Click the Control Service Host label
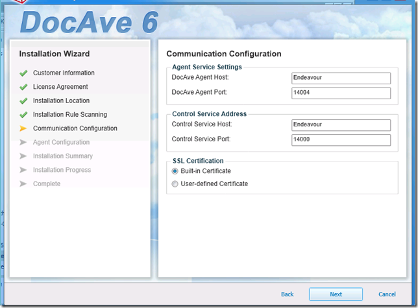The width and height of the screenshot is (418, 308). (x=202, y=124)
